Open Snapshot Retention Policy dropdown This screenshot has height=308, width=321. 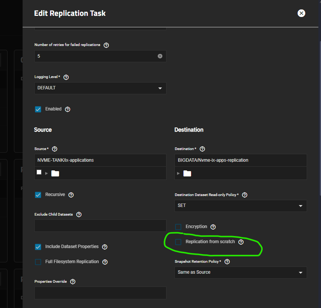pyautogui.click(x=240, y=273)
